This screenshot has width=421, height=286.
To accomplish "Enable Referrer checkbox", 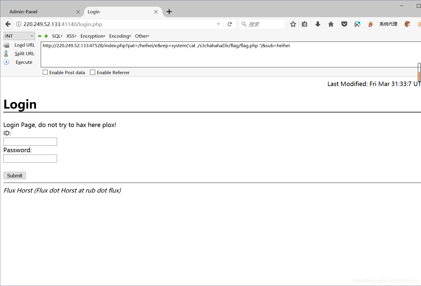I will click(x=93, y=72).
